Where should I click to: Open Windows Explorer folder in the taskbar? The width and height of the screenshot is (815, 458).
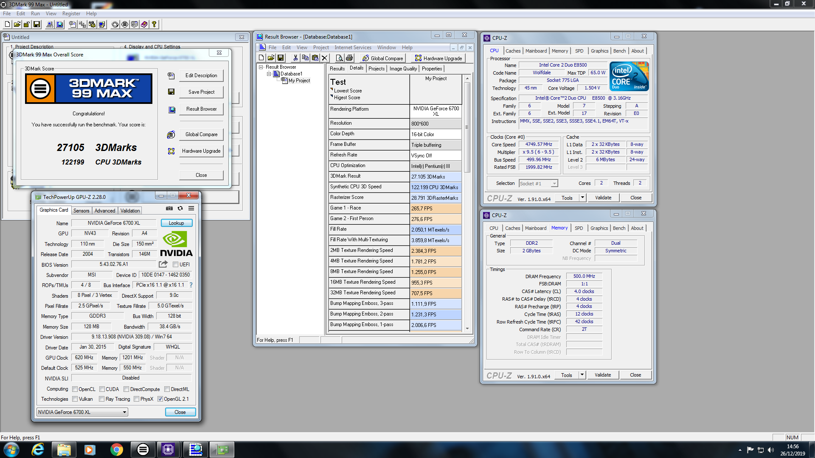pos(64,450)
